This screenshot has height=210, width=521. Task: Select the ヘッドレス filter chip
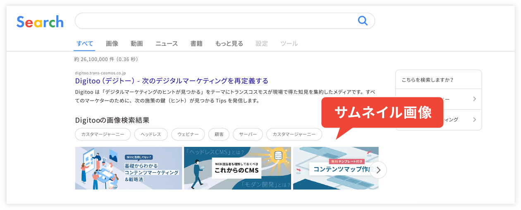pos(151,134)
